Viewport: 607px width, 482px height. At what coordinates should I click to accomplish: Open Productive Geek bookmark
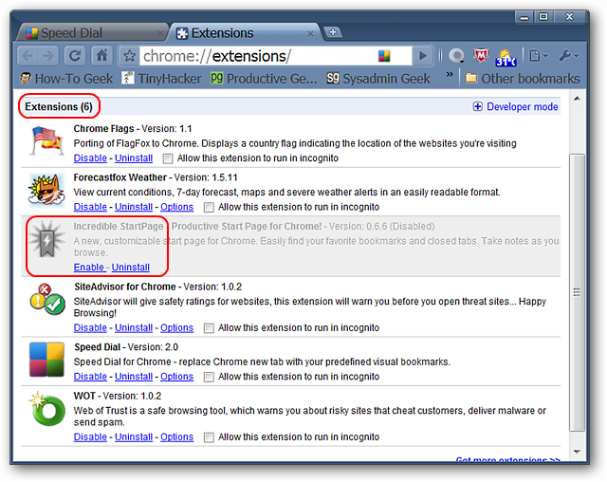(x=264, y=79)
